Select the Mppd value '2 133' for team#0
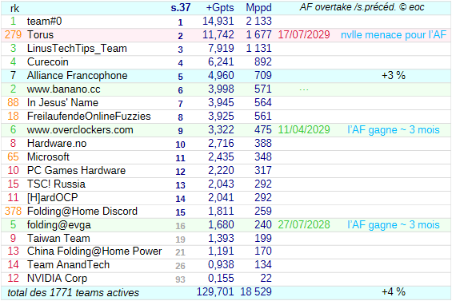This screenshot has height=301, width=452. (259, 22)
